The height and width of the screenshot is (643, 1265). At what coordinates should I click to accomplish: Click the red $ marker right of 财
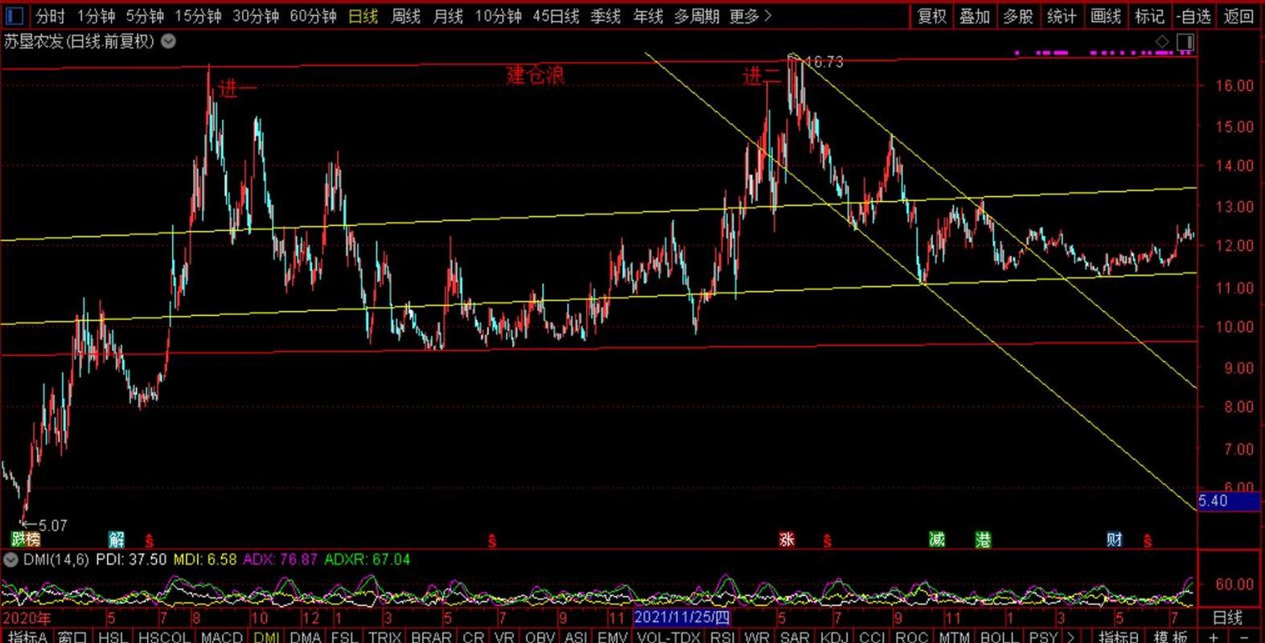(x=1148, y=541)
